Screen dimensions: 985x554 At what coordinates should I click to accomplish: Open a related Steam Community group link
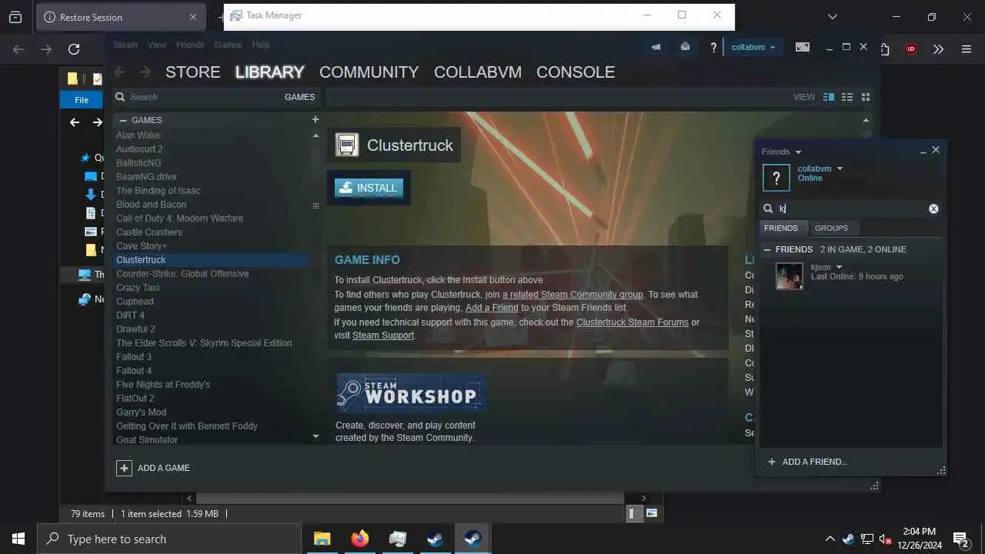573,295
